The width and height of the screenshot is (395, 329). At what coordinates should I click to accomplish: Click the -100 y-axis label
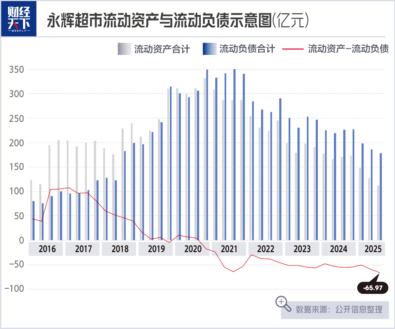14,289
